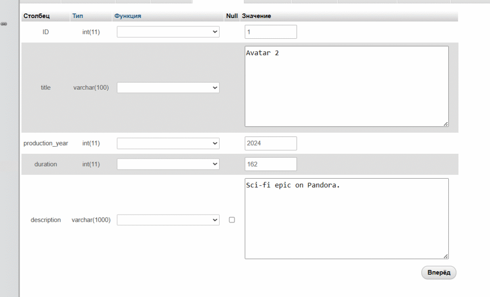Click the description column name
The height and width of the screenshot is (297, 490).
pyautogui.click(x=45, y=220)
